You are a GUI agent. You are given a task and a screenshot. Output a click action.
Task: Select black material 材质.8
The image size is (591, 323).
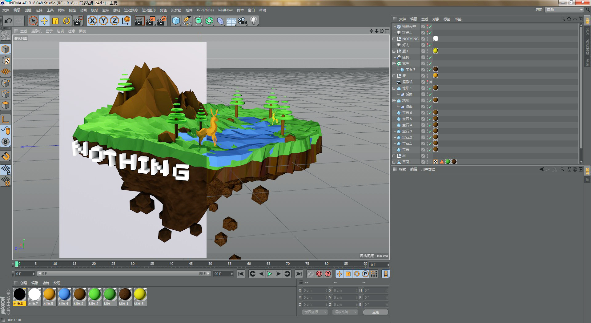pos(19,297)
